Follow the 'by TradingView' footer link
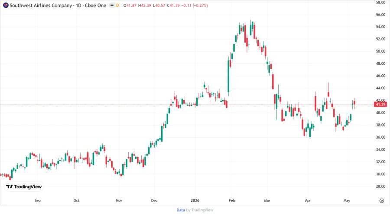 tap(200, 210)
